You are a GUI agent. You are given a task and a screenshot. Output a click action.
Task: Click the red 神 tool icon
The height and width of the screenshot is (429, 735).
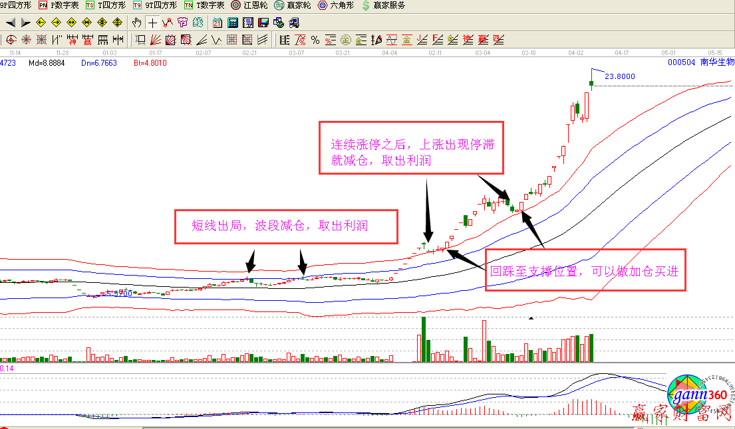[73, 40]
